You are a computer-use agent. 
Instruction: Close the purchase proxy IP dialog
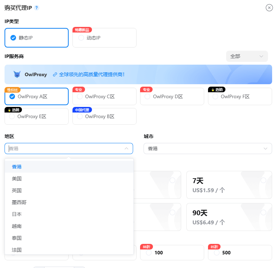coord(269,8)
